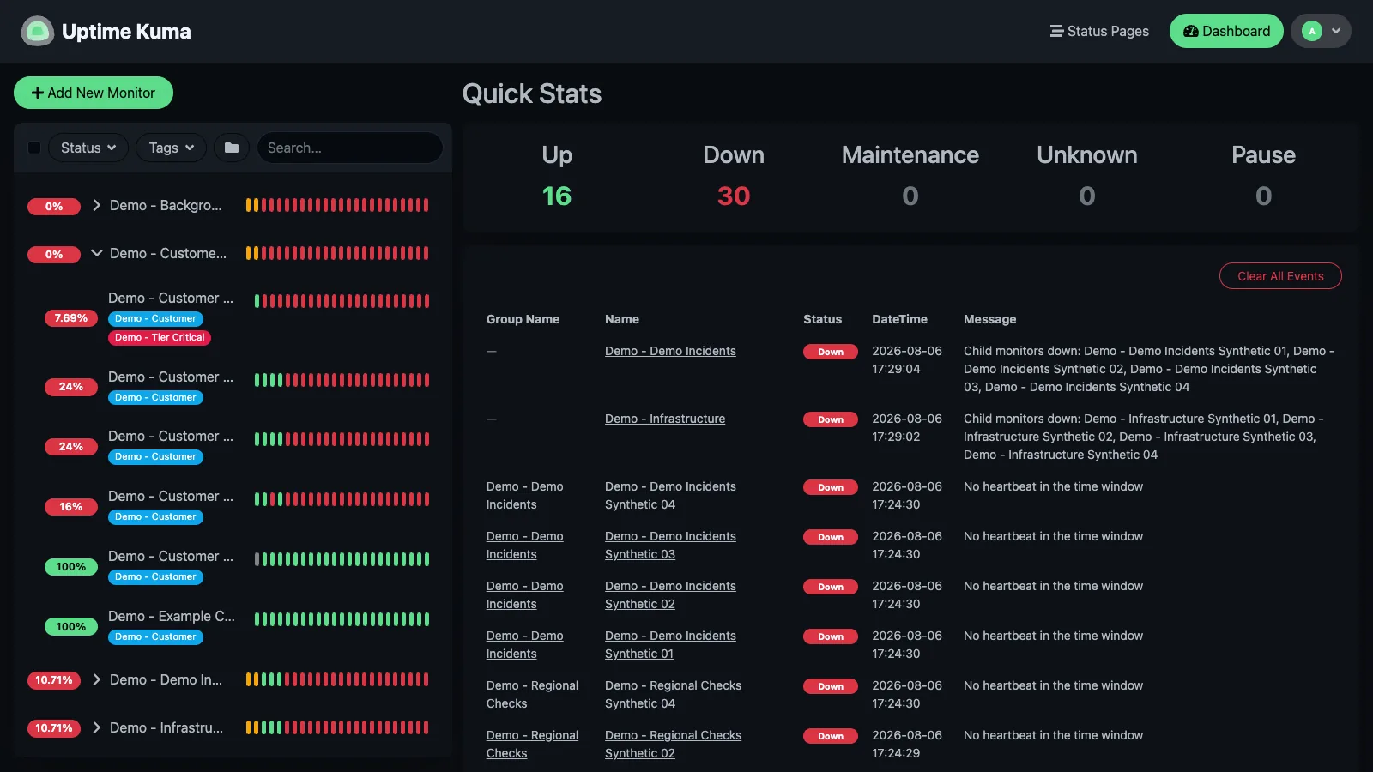Click the Down count 30

click(x=734, y=196)
